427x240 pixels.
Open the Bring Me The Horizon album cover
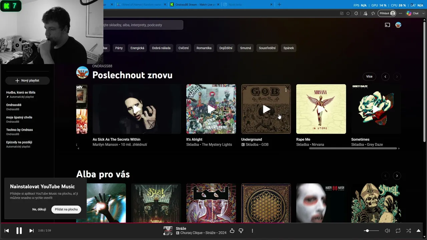[x=266, y=203]
